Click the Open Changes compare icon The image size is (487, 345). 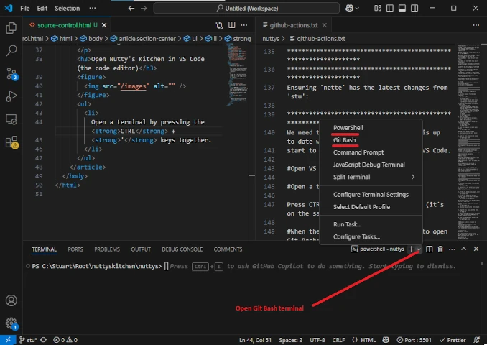point(219,25)
